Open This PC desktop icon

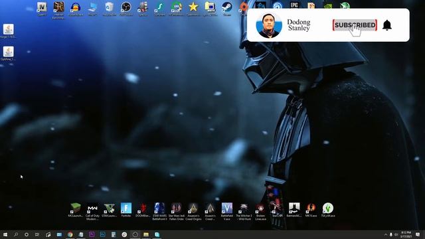pos(92,9)
